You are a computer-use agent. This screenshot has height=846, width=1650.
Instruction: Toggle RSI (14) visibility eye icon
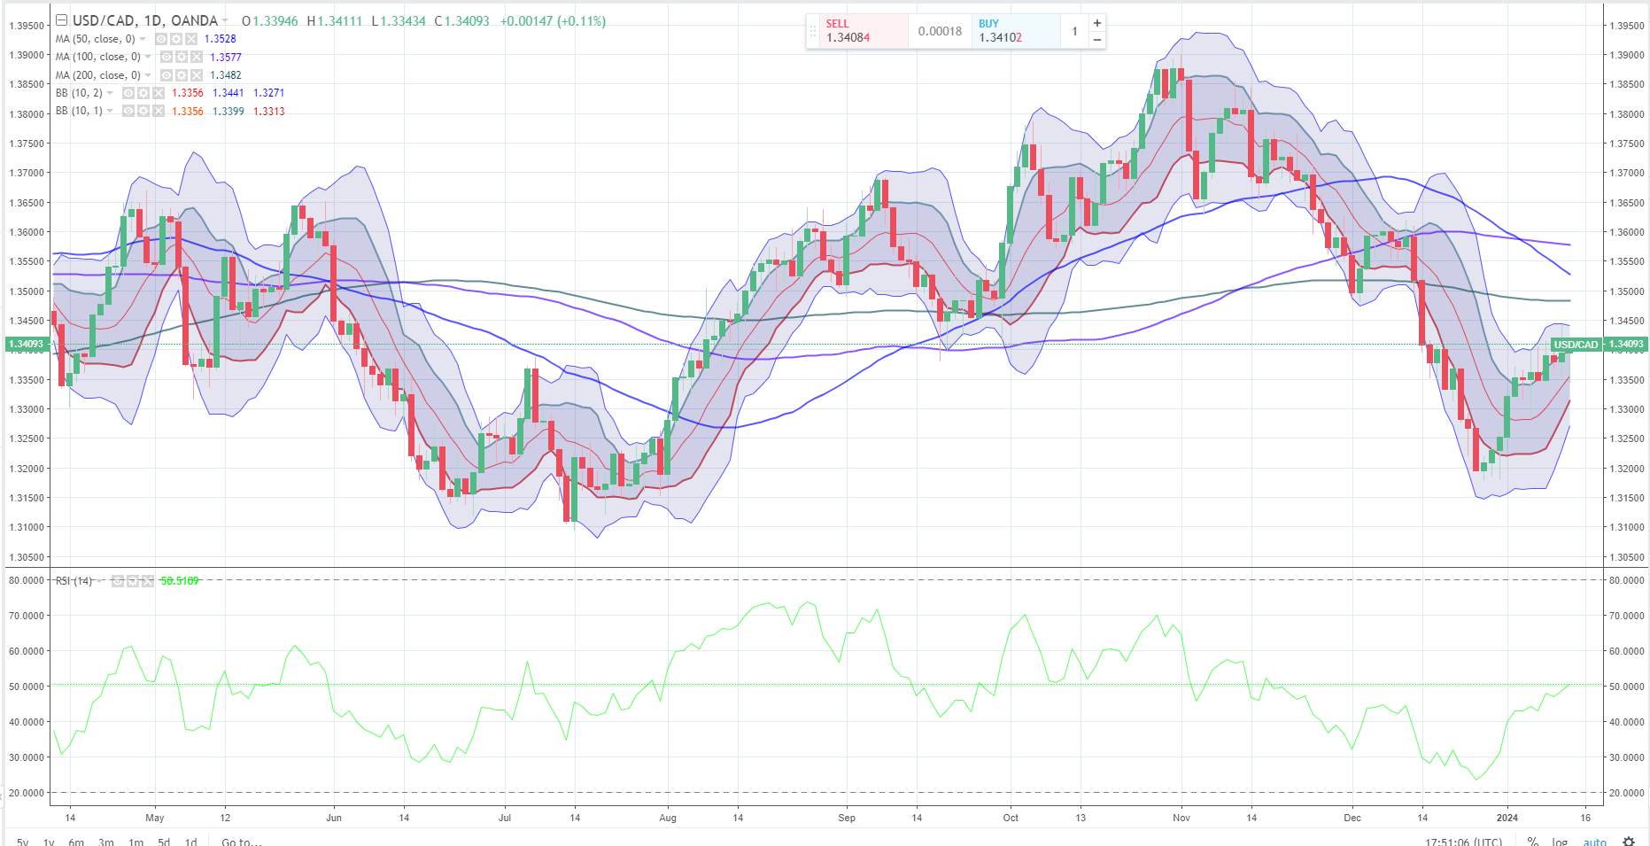click(x=118, y=581)
